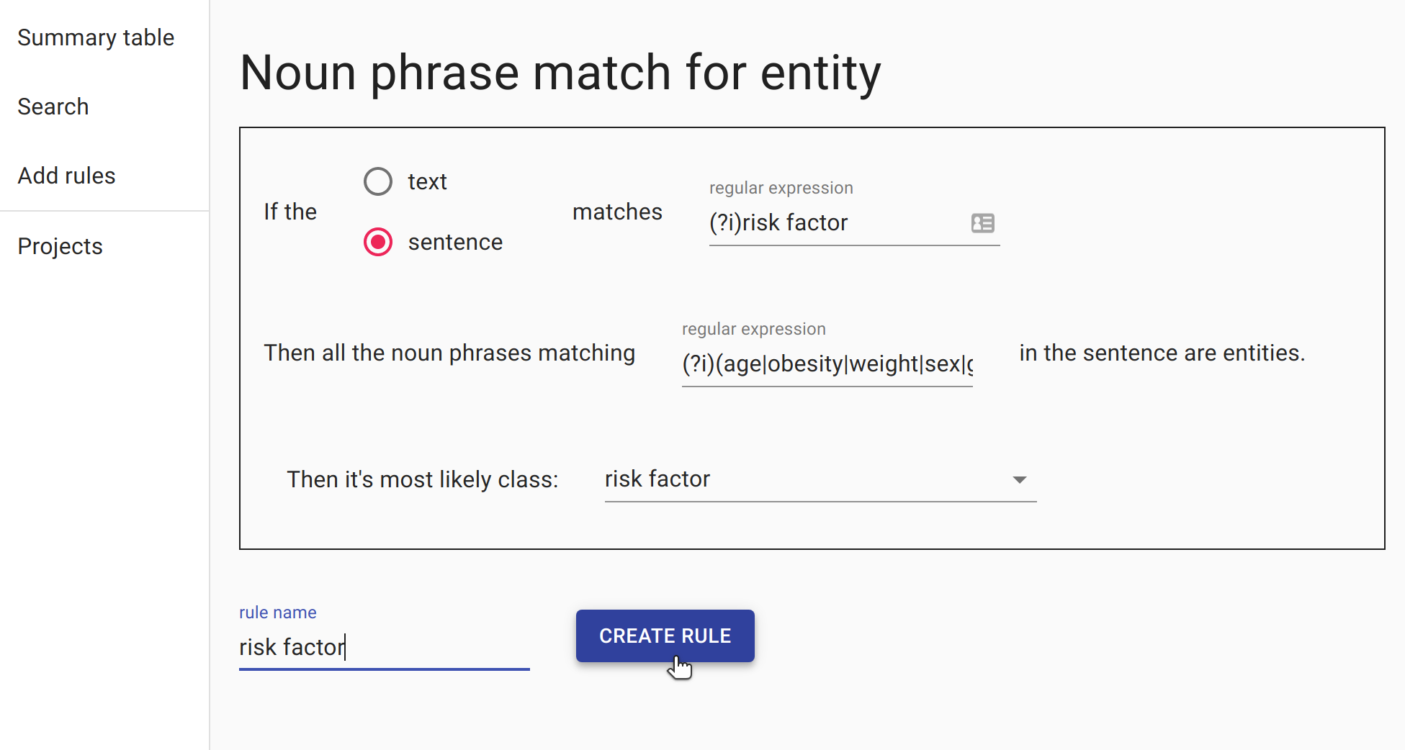Open the most likely class dropdown
Viewport: 1405px width, 750px height.
(820, 479)
